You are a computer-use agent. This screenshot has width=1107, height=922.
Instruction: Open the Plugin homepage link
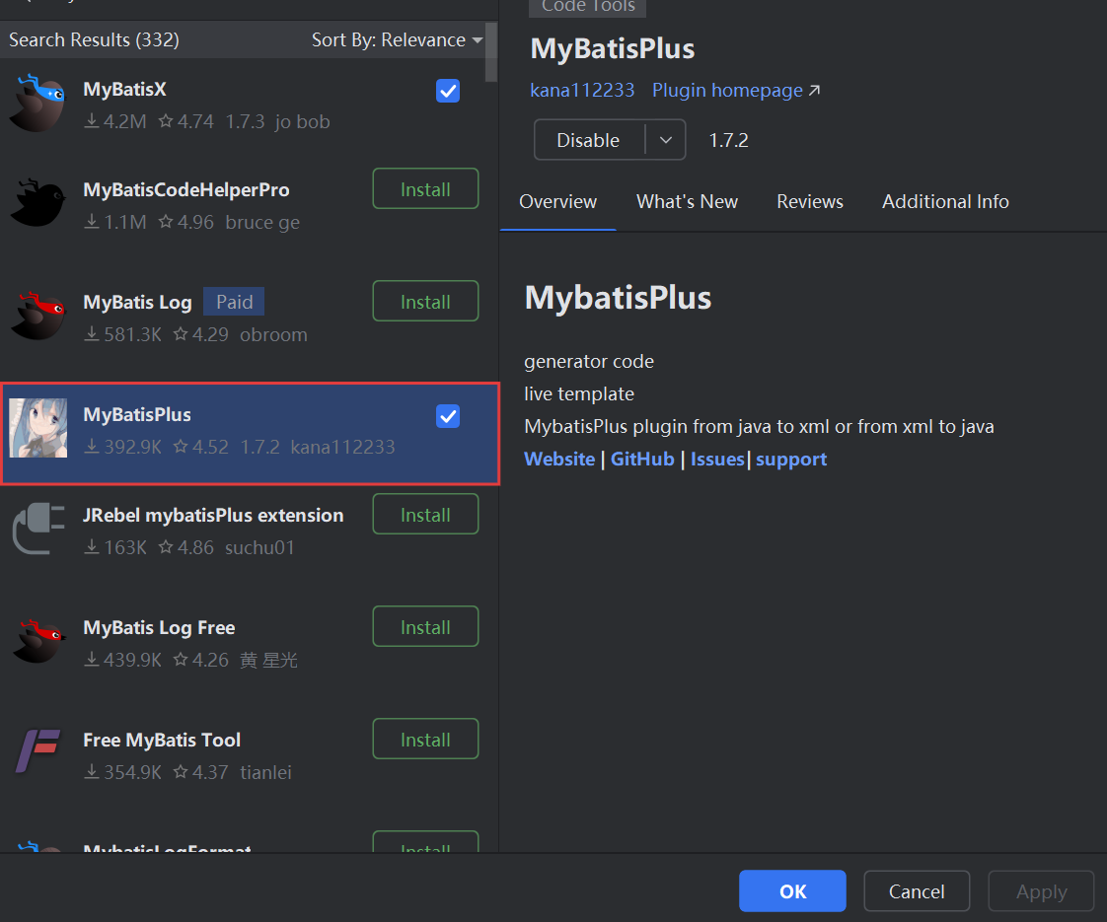coord(736,91)
